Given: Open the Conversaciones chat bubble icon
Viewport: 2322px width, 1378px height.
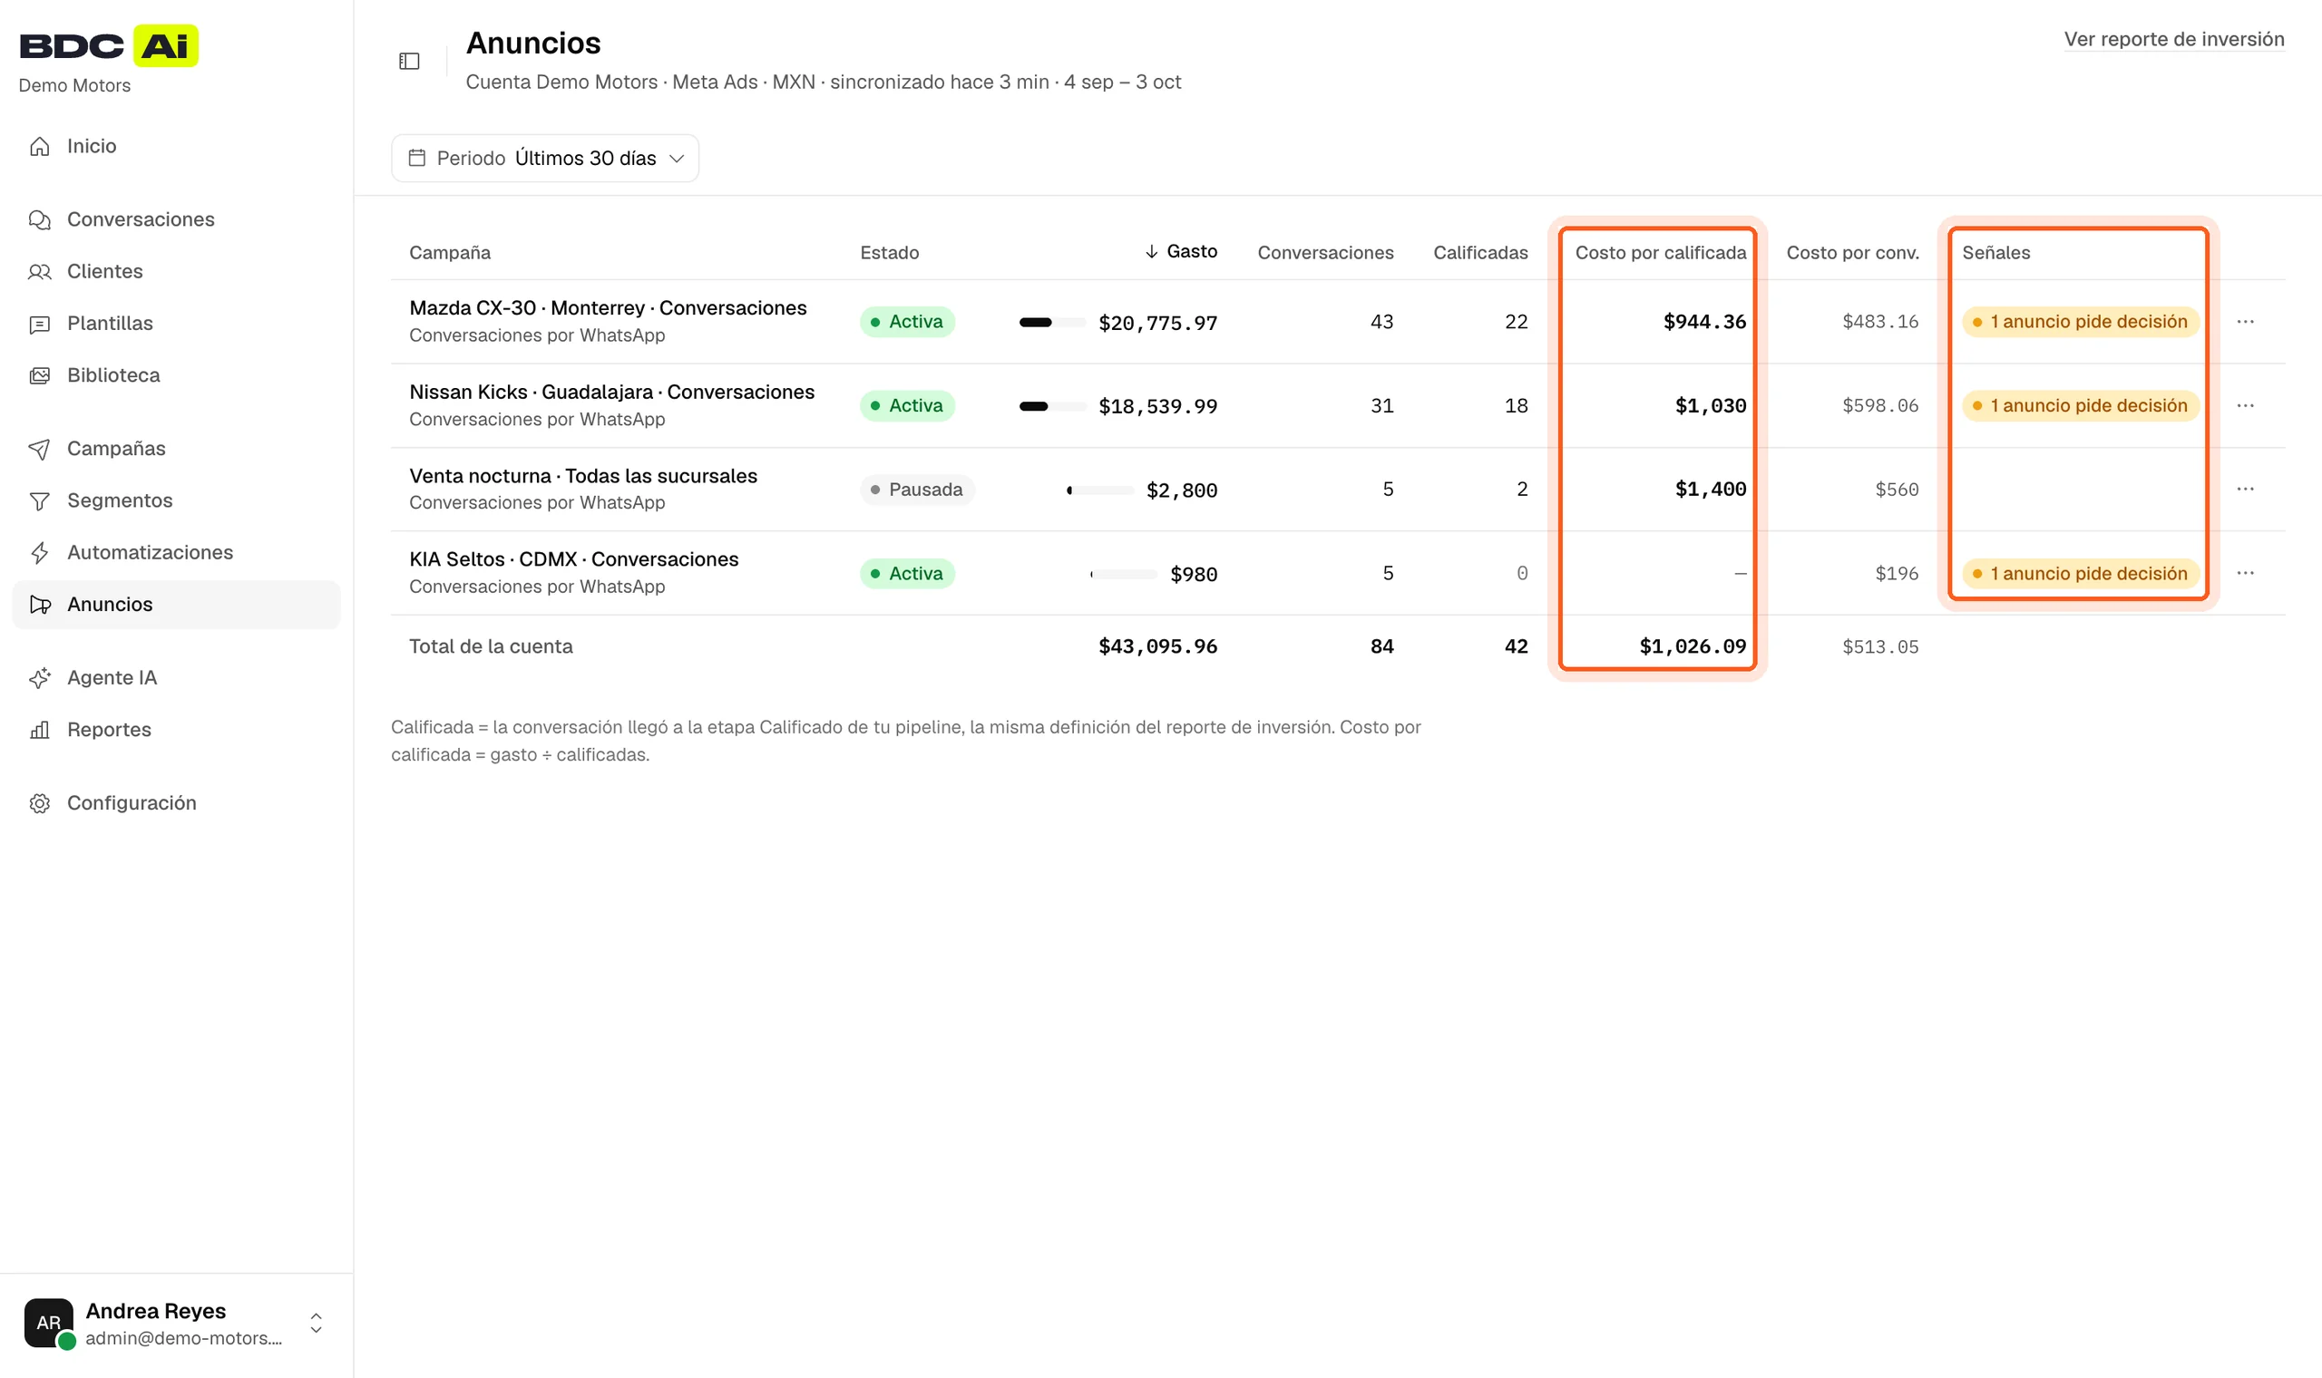Looking at the screenshot, I should tap(39, 219).
